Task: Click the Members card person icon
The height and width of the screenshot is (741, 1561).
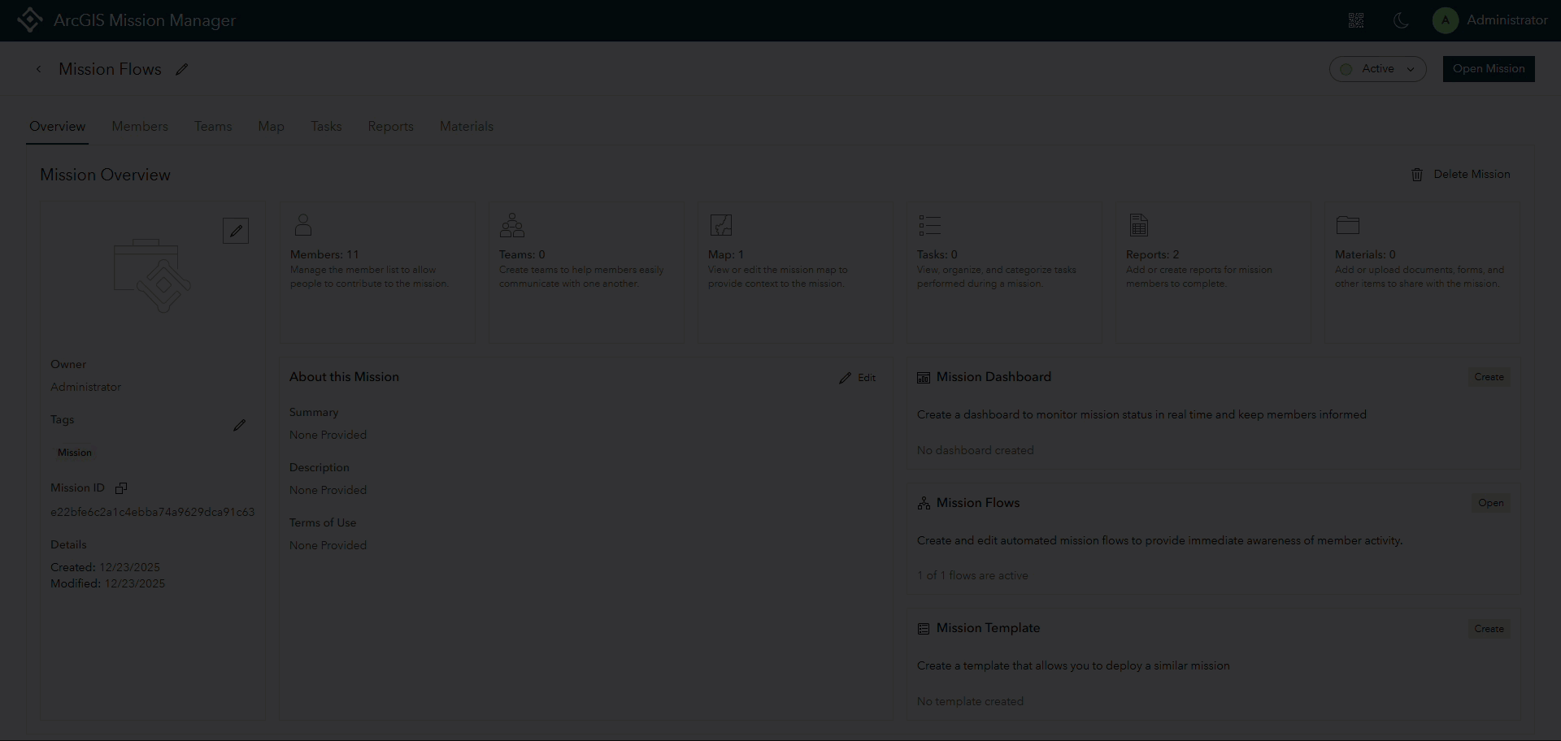Action: 303,225
